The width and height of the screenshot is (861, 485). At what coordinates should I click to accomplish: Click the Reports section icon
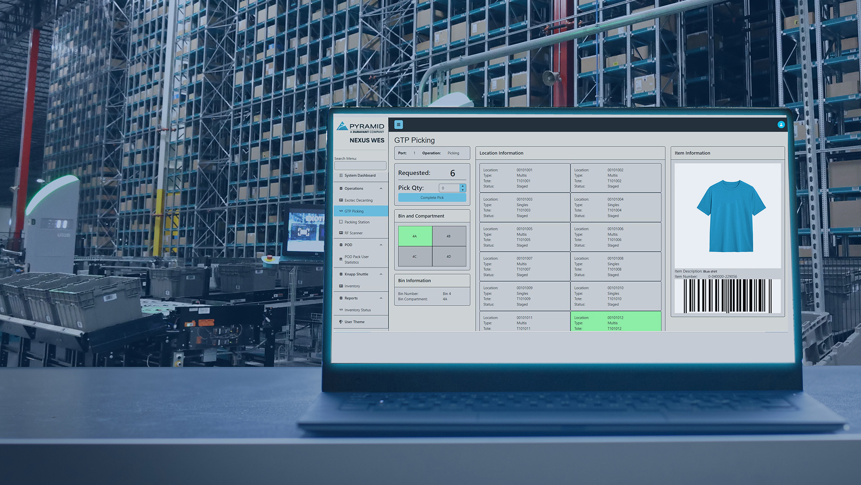pyautogui.click(x=341, y=298)
